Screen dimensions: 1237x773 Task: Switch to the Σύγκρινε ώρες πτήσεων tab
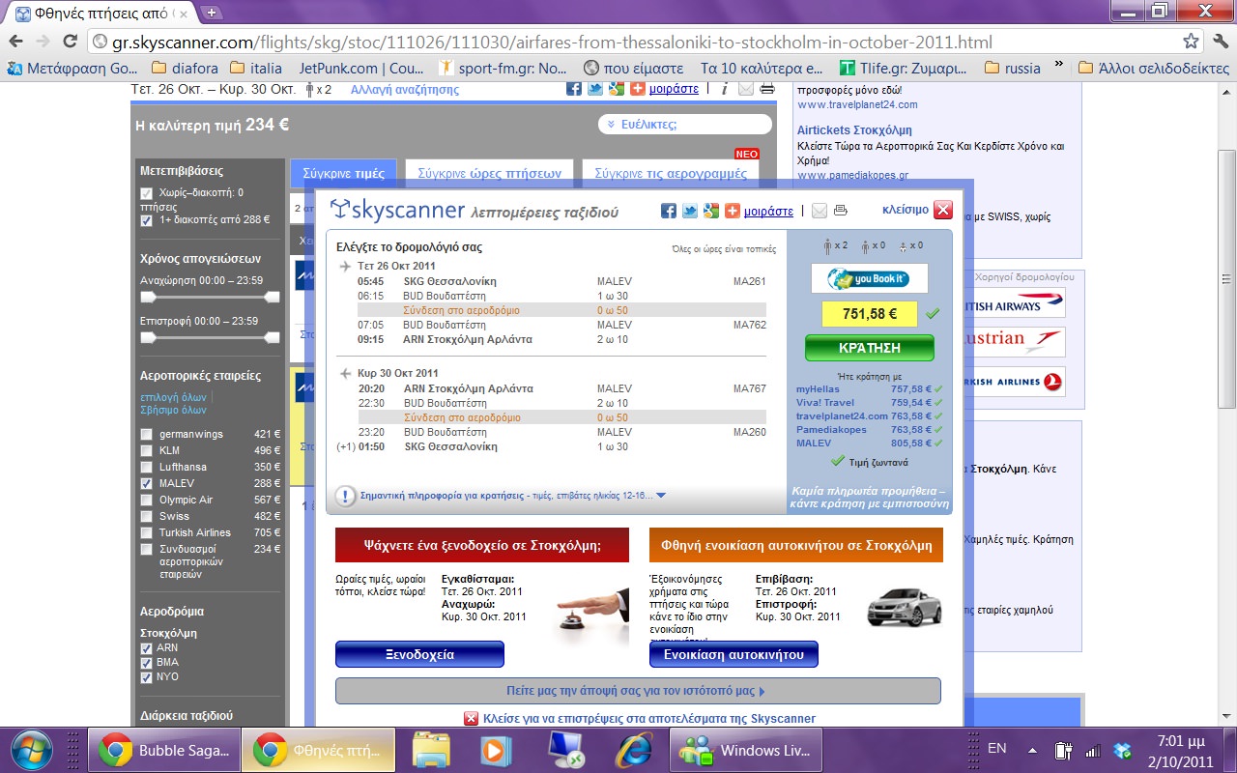[489, 173]
